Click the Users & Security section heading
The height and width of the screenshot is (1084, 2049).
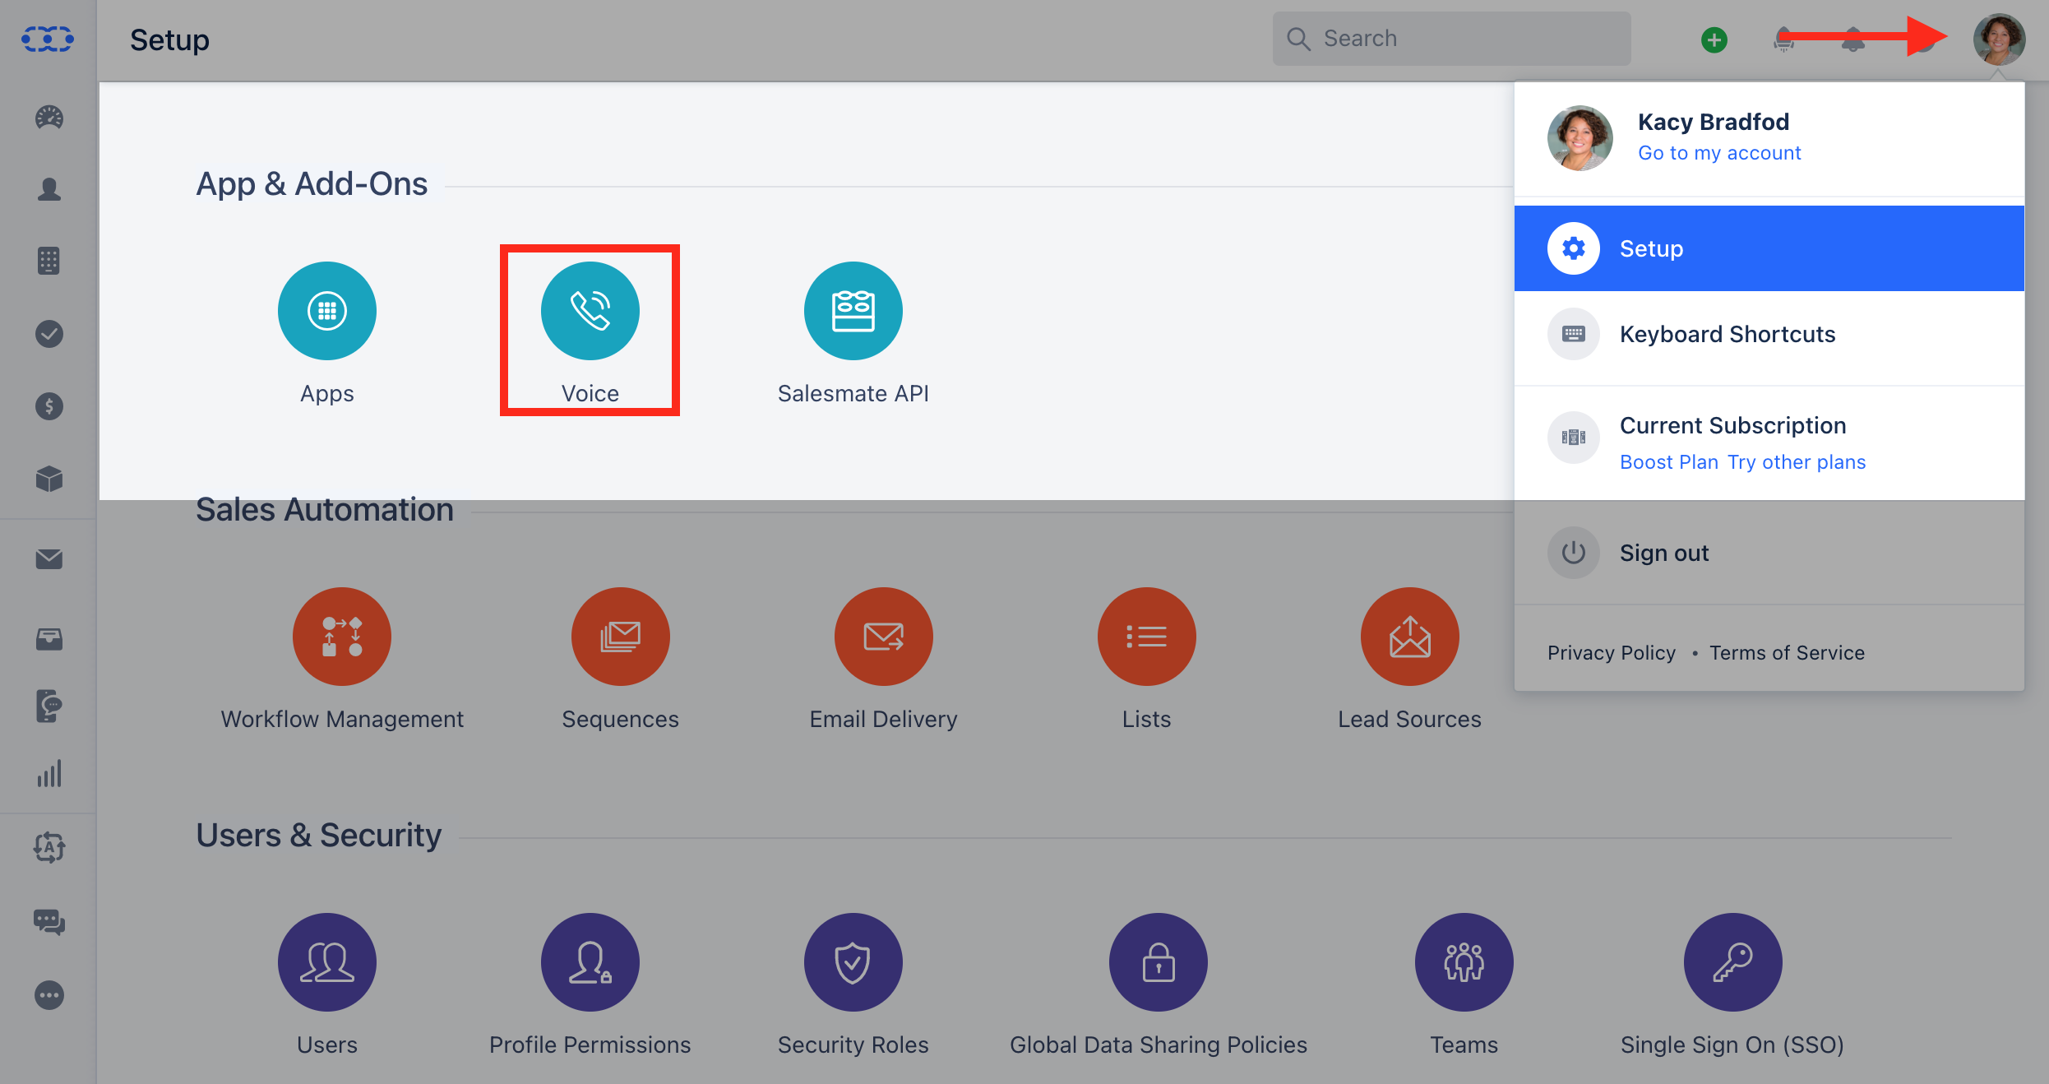click(x=319, y=836)
